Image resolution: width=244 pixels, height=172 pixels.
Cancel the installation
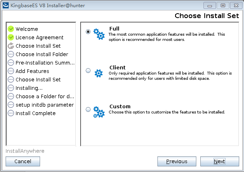[x=23, y=162]
